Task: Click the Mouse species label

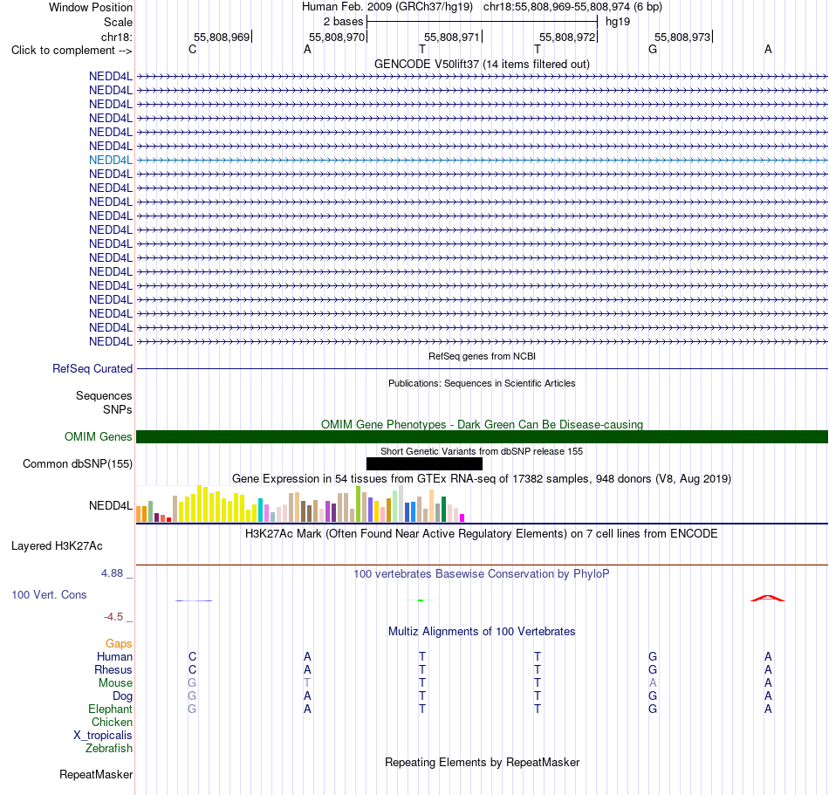Action: (x=115, y=683)
